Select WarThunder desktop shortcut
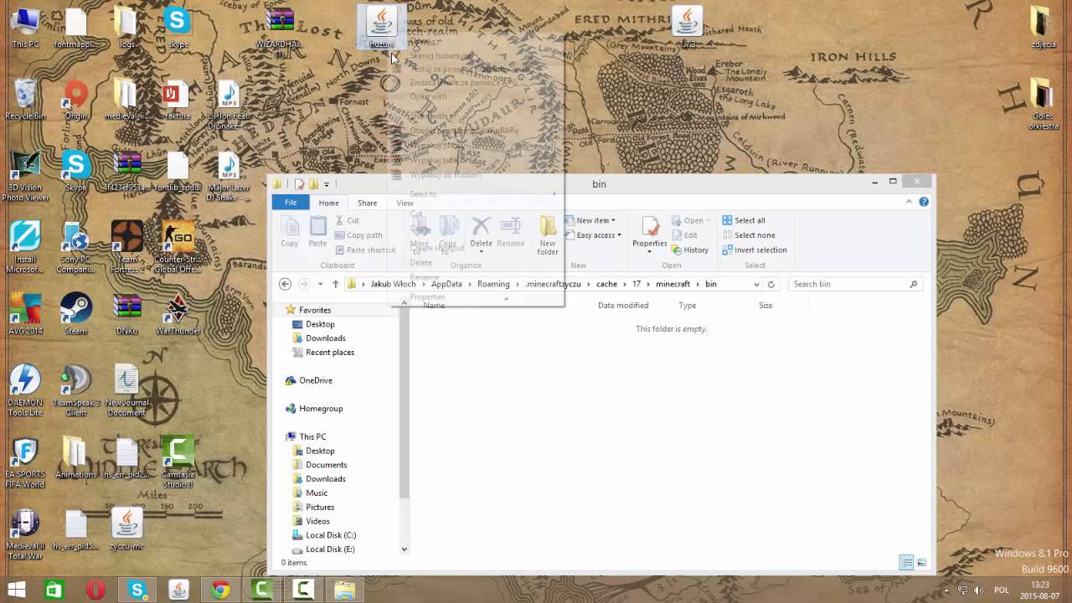Viewport: 1072px width, 603px height. point(178,315)
